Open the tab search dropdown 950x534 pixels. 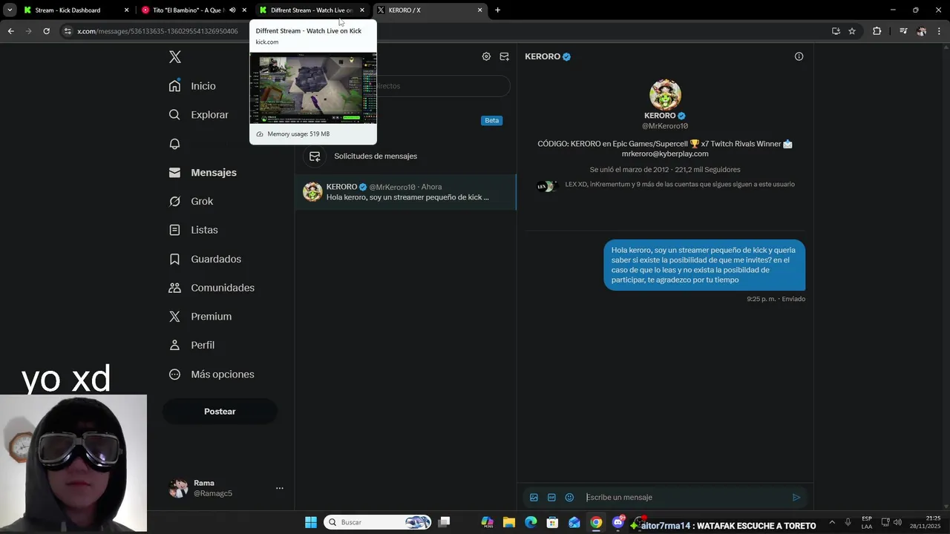pos(10,10)
